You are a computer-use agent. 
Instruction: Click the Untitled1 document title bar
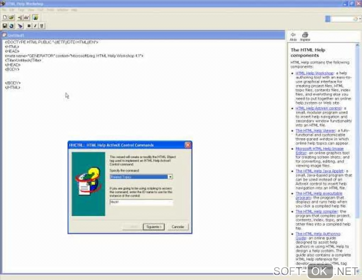[143, 35]
